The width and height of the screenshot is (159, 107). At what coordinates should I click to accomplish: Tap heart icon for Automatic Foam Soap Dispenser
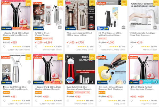[132, 46]
